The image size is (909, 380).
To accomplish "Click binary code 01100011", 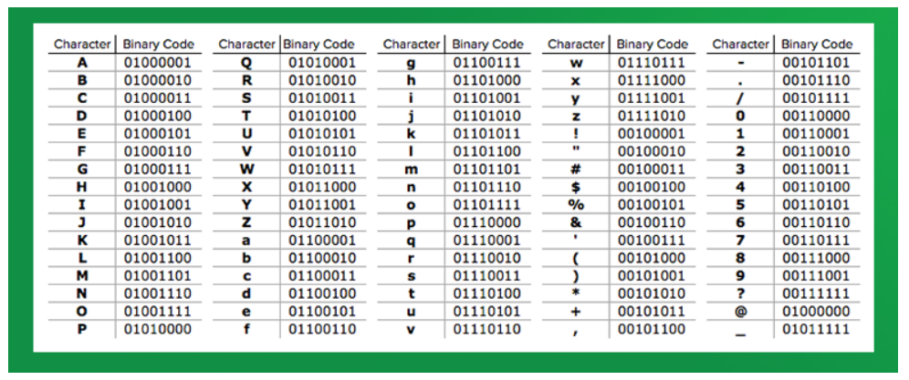I will pyautogui.click(x=322, y=276).
